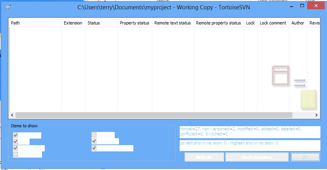Click the horizontal scrollbar thumb

coord(154,115)
